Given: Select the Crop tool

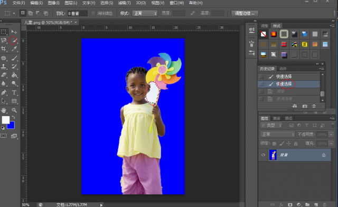Looking at the screenshot, I should tap(4, 49).
